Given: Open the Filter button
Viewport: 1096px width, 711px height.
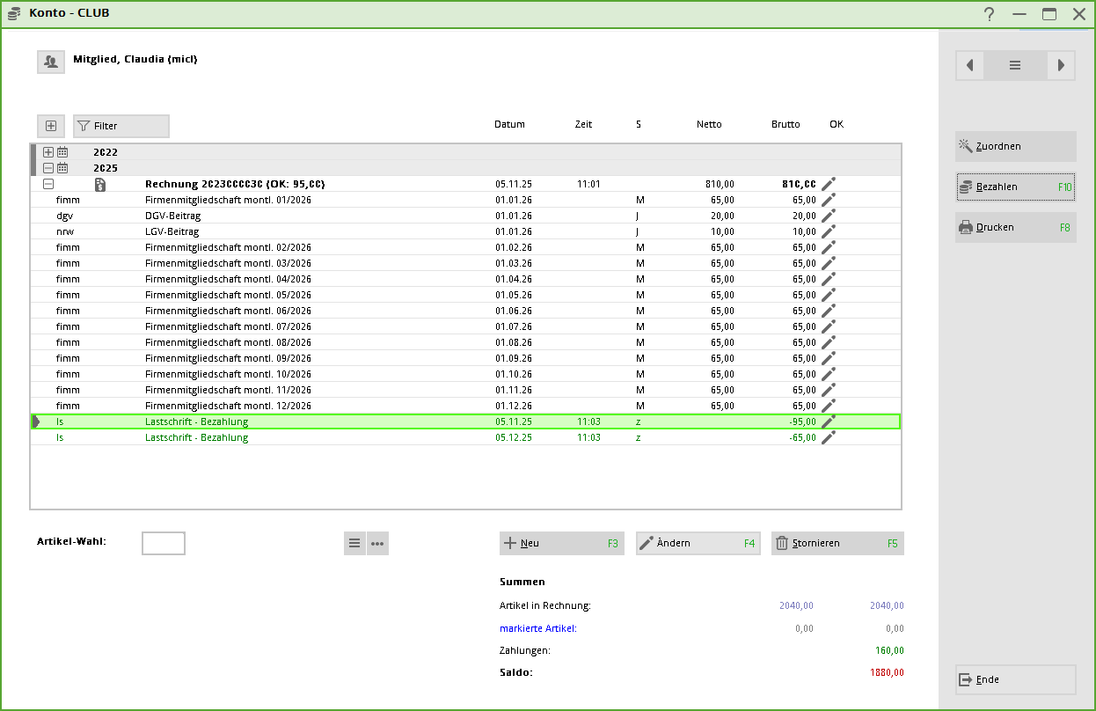Looking at the screenshot, I should pos(121,126).
